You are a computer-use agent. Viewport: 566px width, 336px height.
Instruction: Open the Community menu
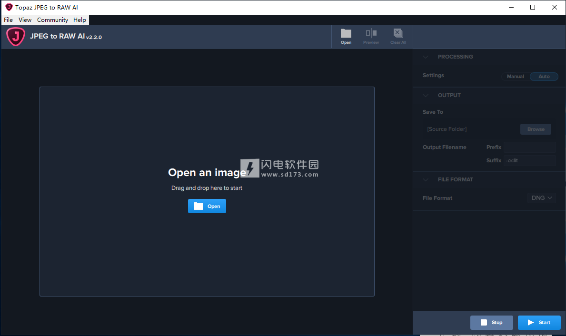[52, 20]
